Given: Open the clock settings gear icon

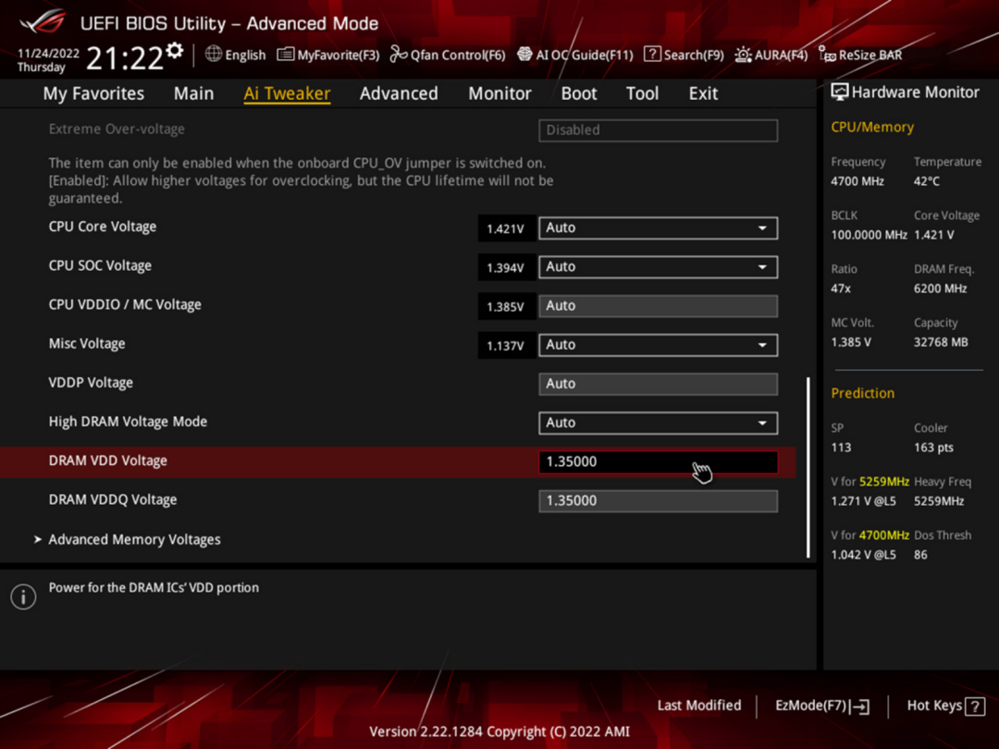Looking at the screenshot, I should tap(175, 50).
